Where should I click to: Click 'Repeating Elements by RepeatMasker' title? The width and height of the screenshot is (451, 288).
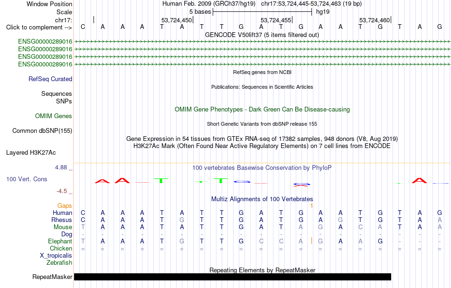(x=262, y=270)
